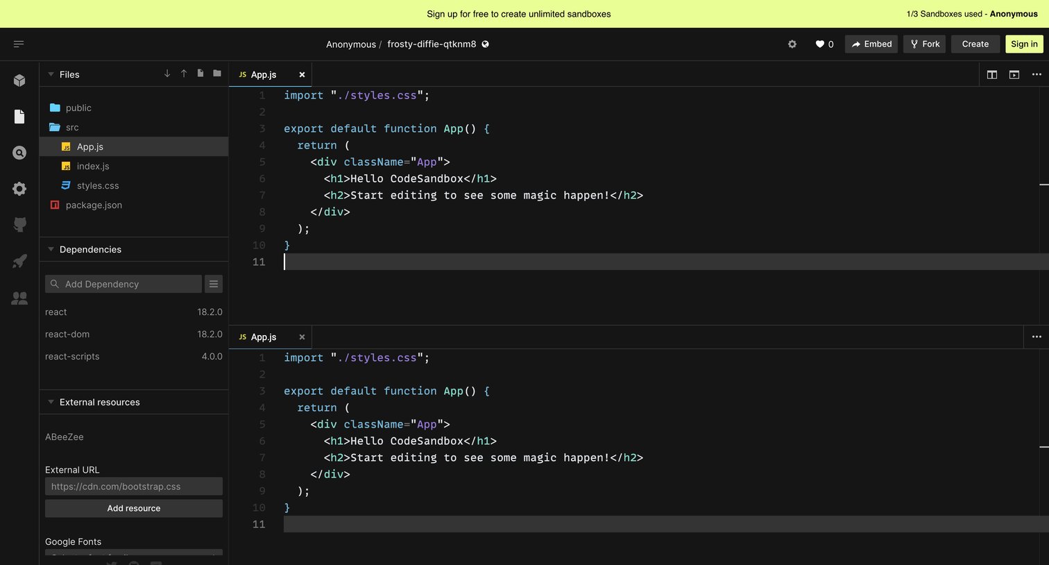Open the Explorer file icon in sidebar
Screen dimensions: 1049x565
click(19, 117)
